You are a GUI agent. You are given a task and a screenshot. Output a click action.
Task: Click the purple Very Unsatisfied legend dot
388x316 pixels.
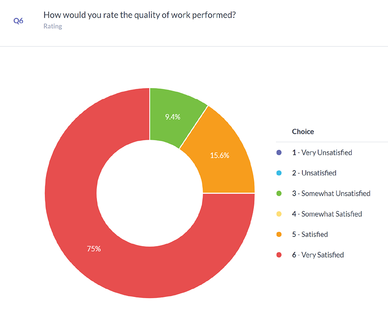pyautogui.click(x=279, y=153)
